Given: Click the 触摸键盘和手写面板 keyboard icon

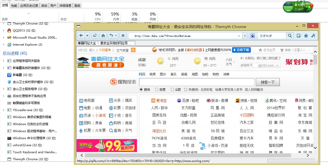Looking at the screenshot, I should 9,103.
